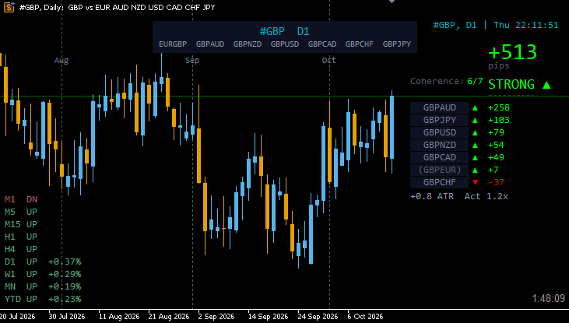Open GBPAUD row in strength list
569x323 pixels.
coord(440,107)
